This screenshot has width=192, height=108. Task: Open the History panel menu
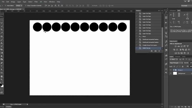click(162, 11)
